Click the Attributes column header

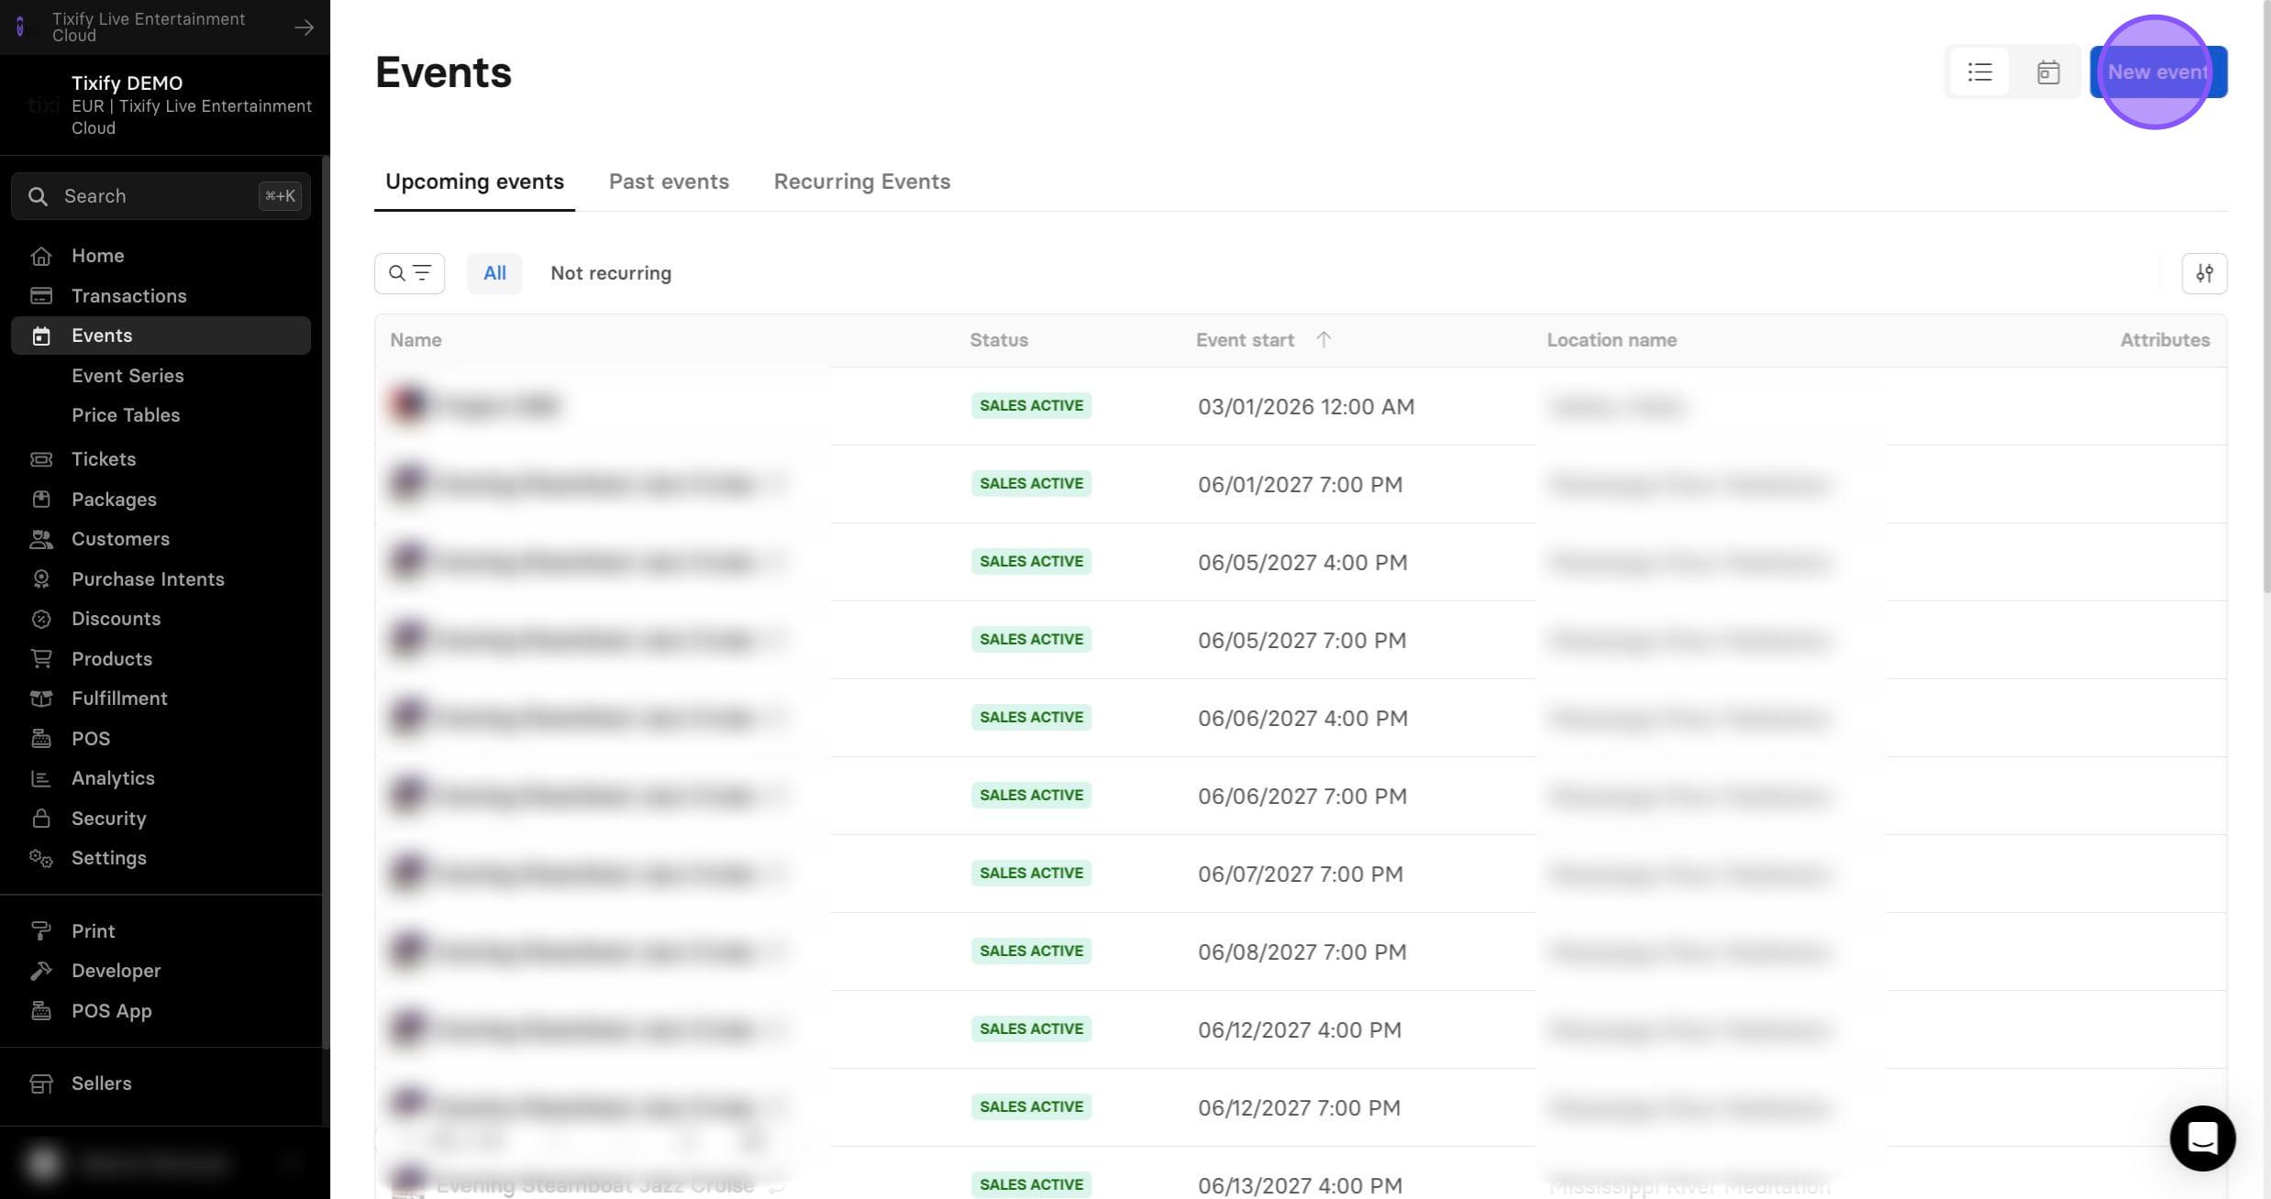2165,340
